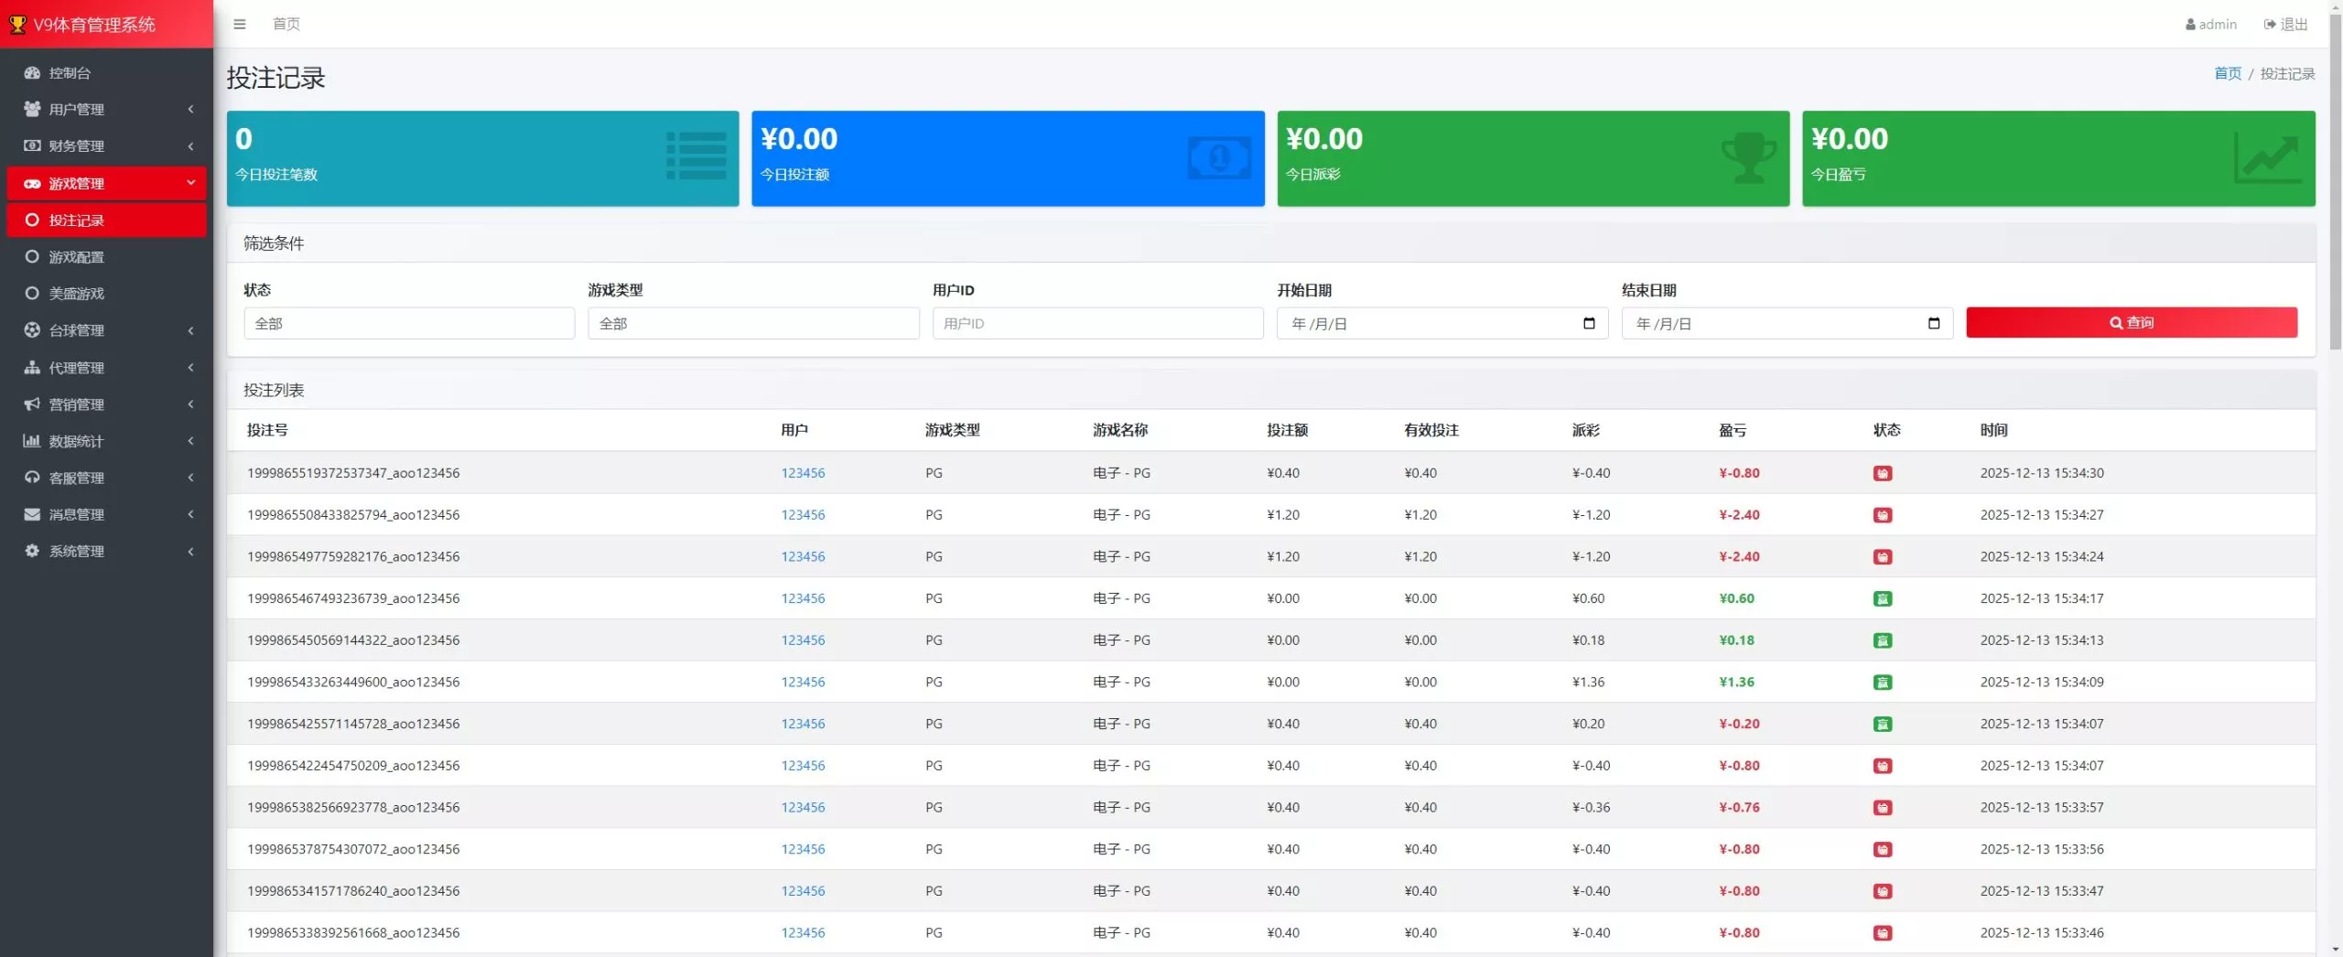Viewport: 2343px width, 957px height.
Task: Click the 首页 breadcrumb link
Action: 2227,74
